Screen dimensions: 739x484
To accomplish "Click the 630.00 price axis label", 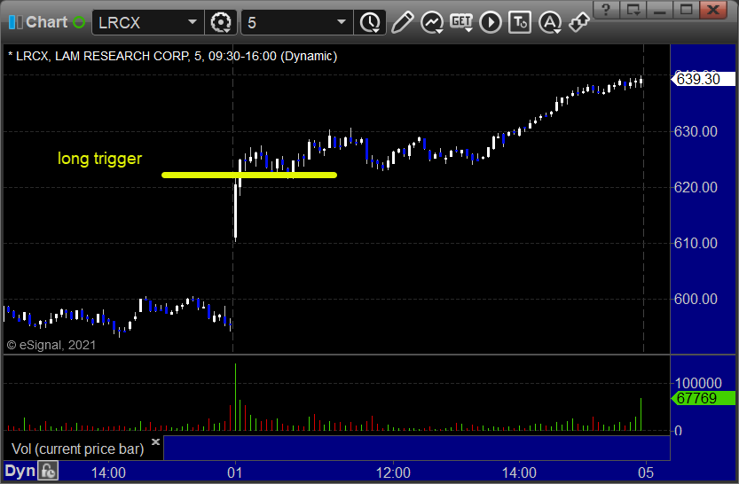I will tap(696, 131).
